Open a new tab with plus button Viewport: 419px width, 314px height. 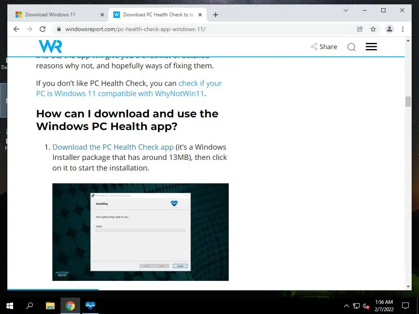coord(216,15)
